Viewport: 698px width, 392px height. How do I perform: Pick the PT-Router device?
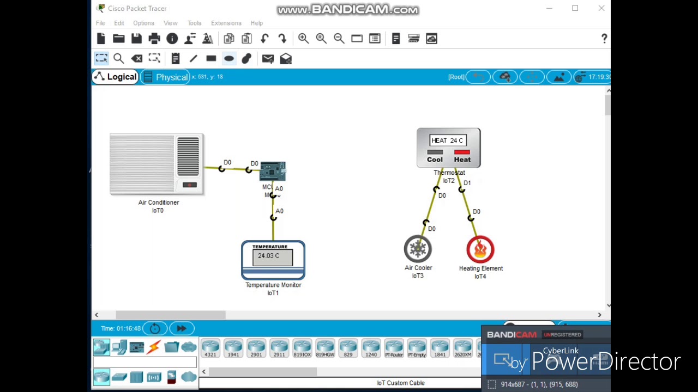(x=394, y=348)
